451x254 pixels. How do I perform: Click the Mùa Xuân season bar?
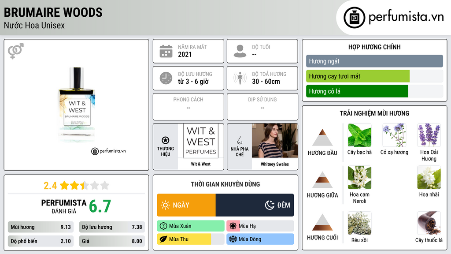coord(191,226)
